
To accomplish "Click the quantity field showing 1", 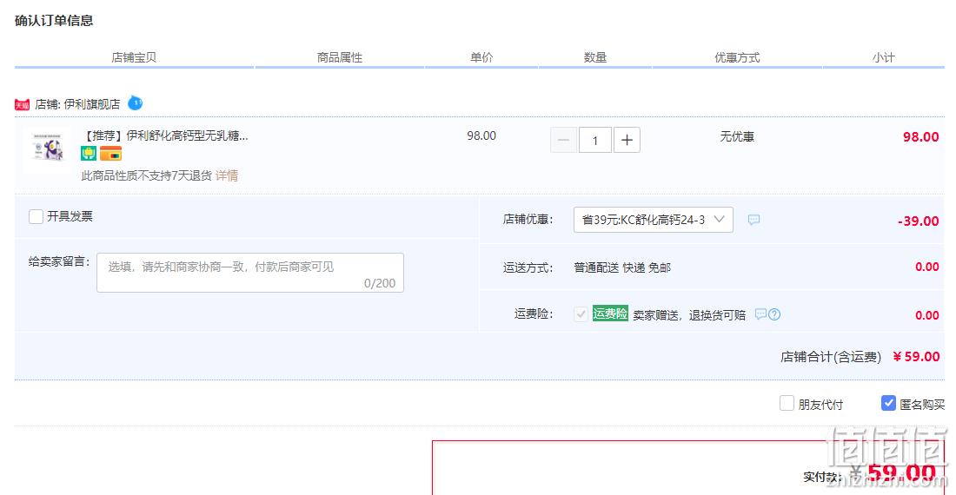I will (x=595, y=140).
